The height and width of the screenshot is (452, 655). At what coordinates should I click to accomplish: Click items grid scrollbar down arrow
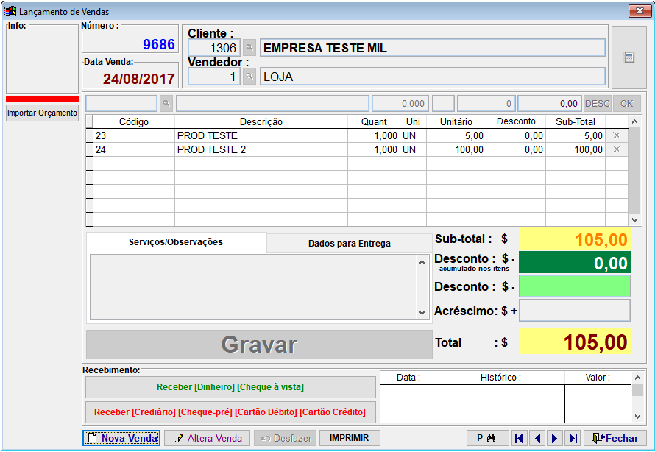point(634,219)
